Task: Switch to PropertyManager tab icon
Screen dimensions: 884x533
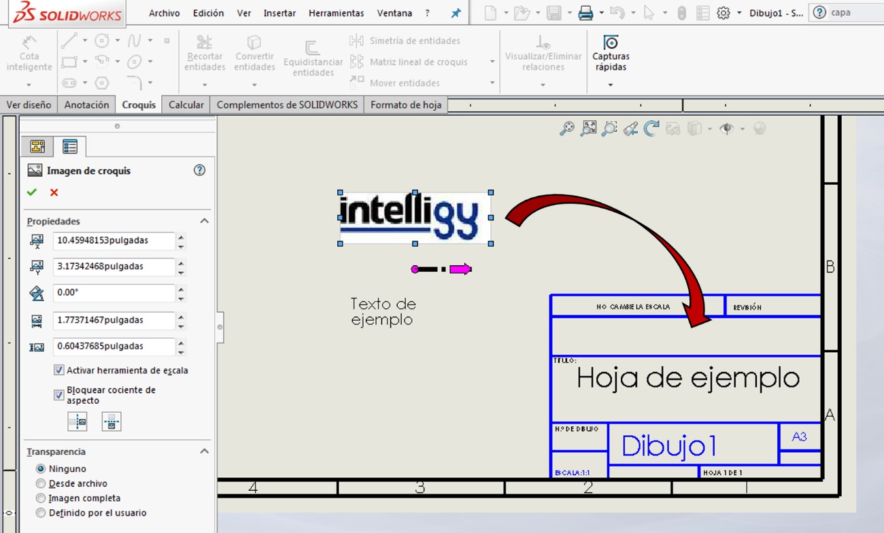Action: (37, 146)
